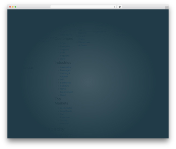Open the Chicago market link

click(64, 120)
